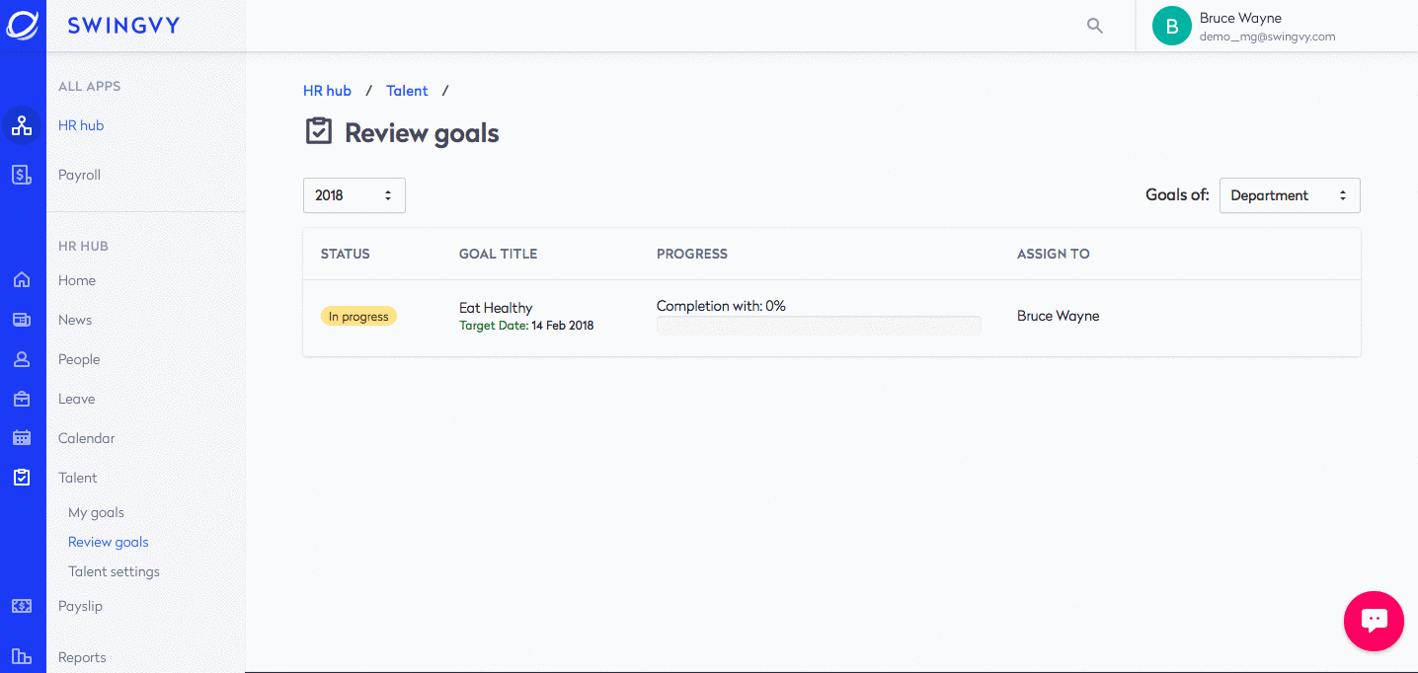Viewport: 1418px width, 673px height.
Task: Click the Reports bar chart icon
Action: click(22, 657)
